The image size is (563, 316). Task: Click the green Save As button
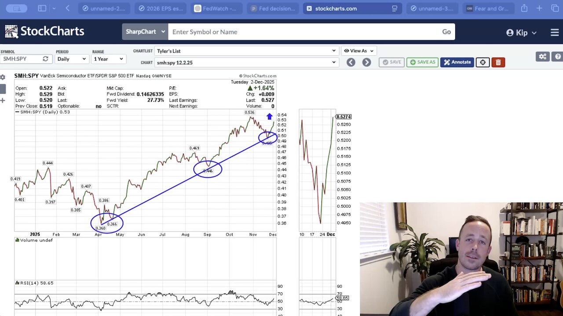(x=422, y=62)
